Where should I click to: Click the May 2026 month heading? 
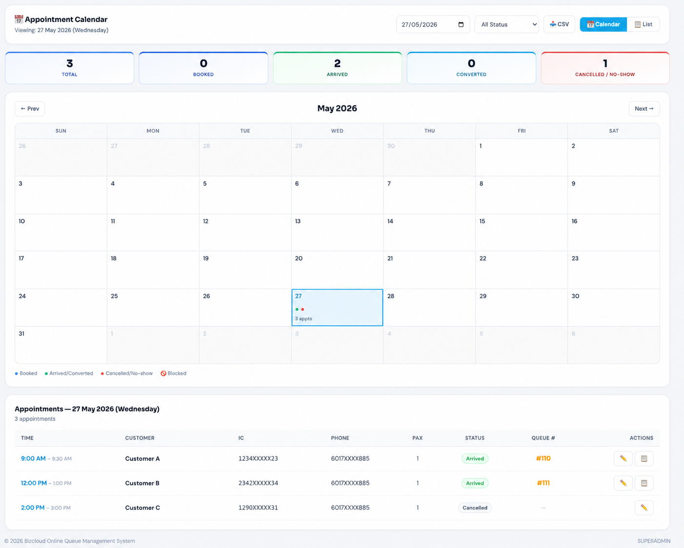[337, 108]
